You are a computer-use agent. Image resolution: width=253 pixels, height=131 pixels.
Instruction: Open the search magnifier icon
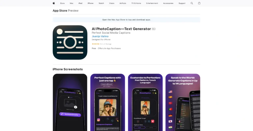pyautogui.click(x=192, y=3)
